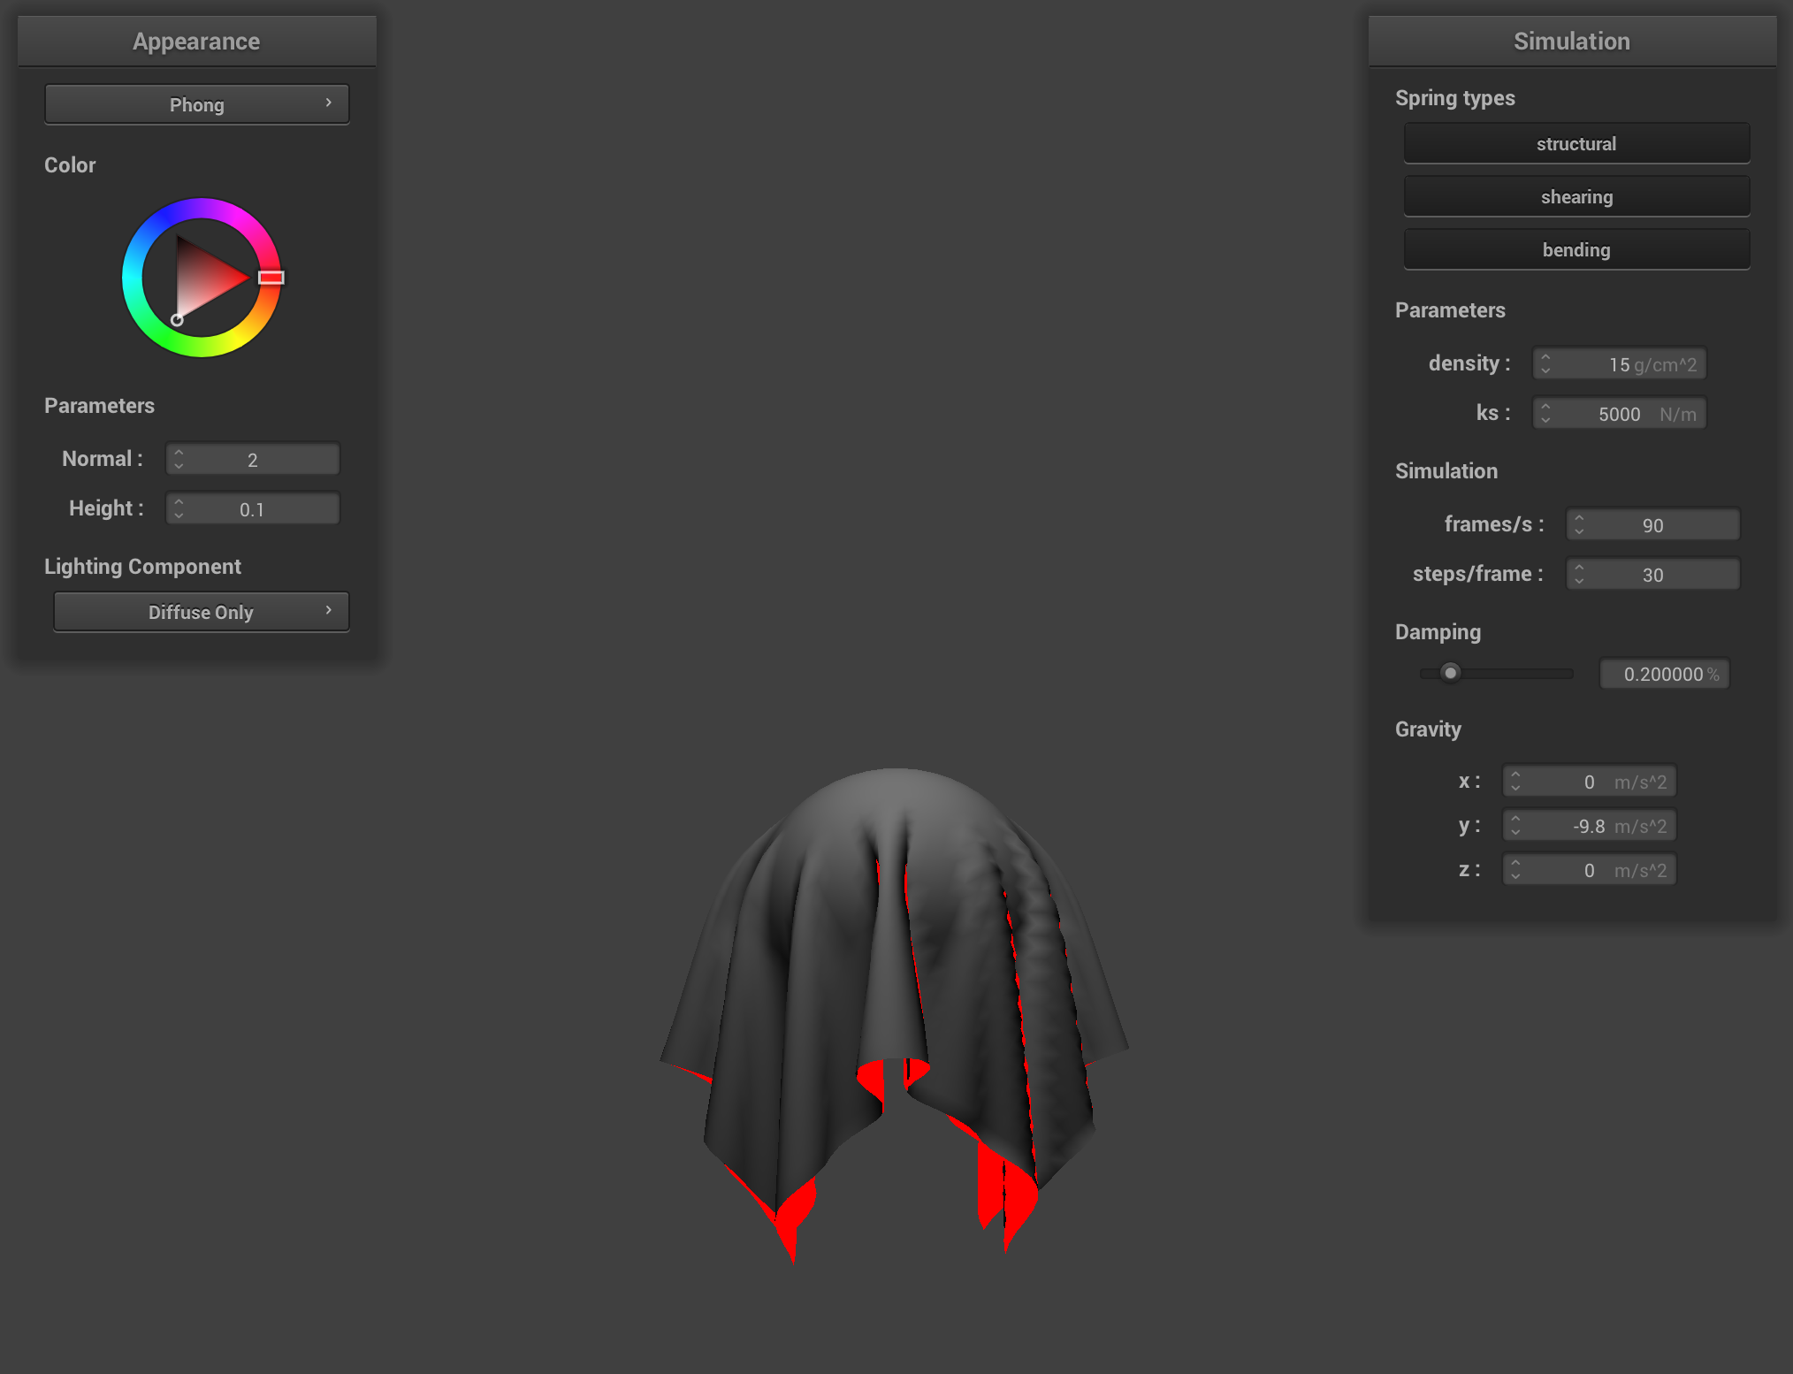This screenshot has height=1374, width=1793.
Task: Open the Phong shader dropdown
Action: point(196,104)
